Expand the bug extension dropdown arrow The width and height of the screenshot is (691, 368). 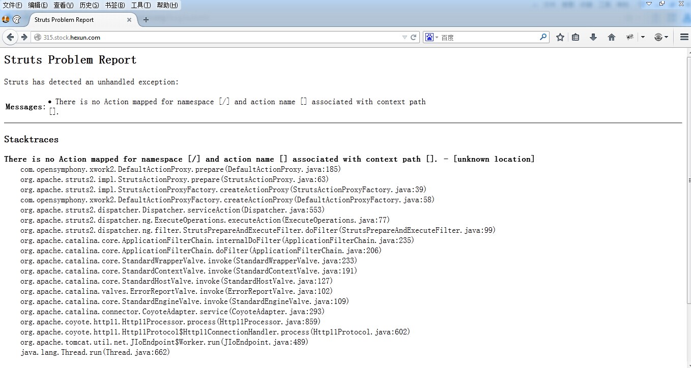[643, 37]
